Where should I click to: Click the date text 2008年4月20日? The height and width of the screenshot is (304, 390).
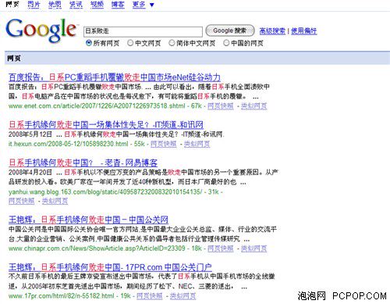[30, 173]
